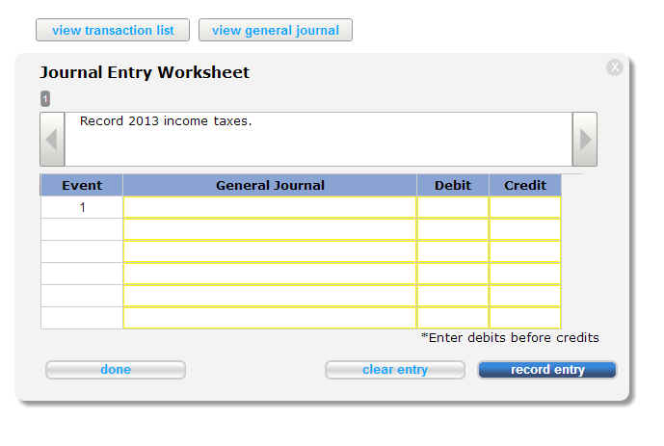Viewport: 664px width, 446px height.
Task: Select Debit field in last row
Action: click(x=453, y=318)
